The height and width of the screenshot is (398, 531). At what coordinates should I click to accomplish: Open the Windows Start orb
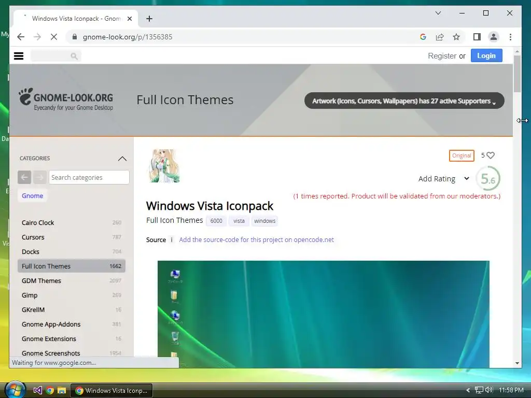pos(15,390)
